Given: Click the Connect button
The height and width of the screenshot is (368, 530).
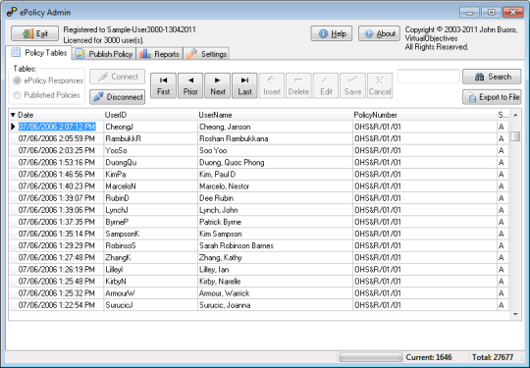Looking at the screenshot, I should tap(118, 77).
